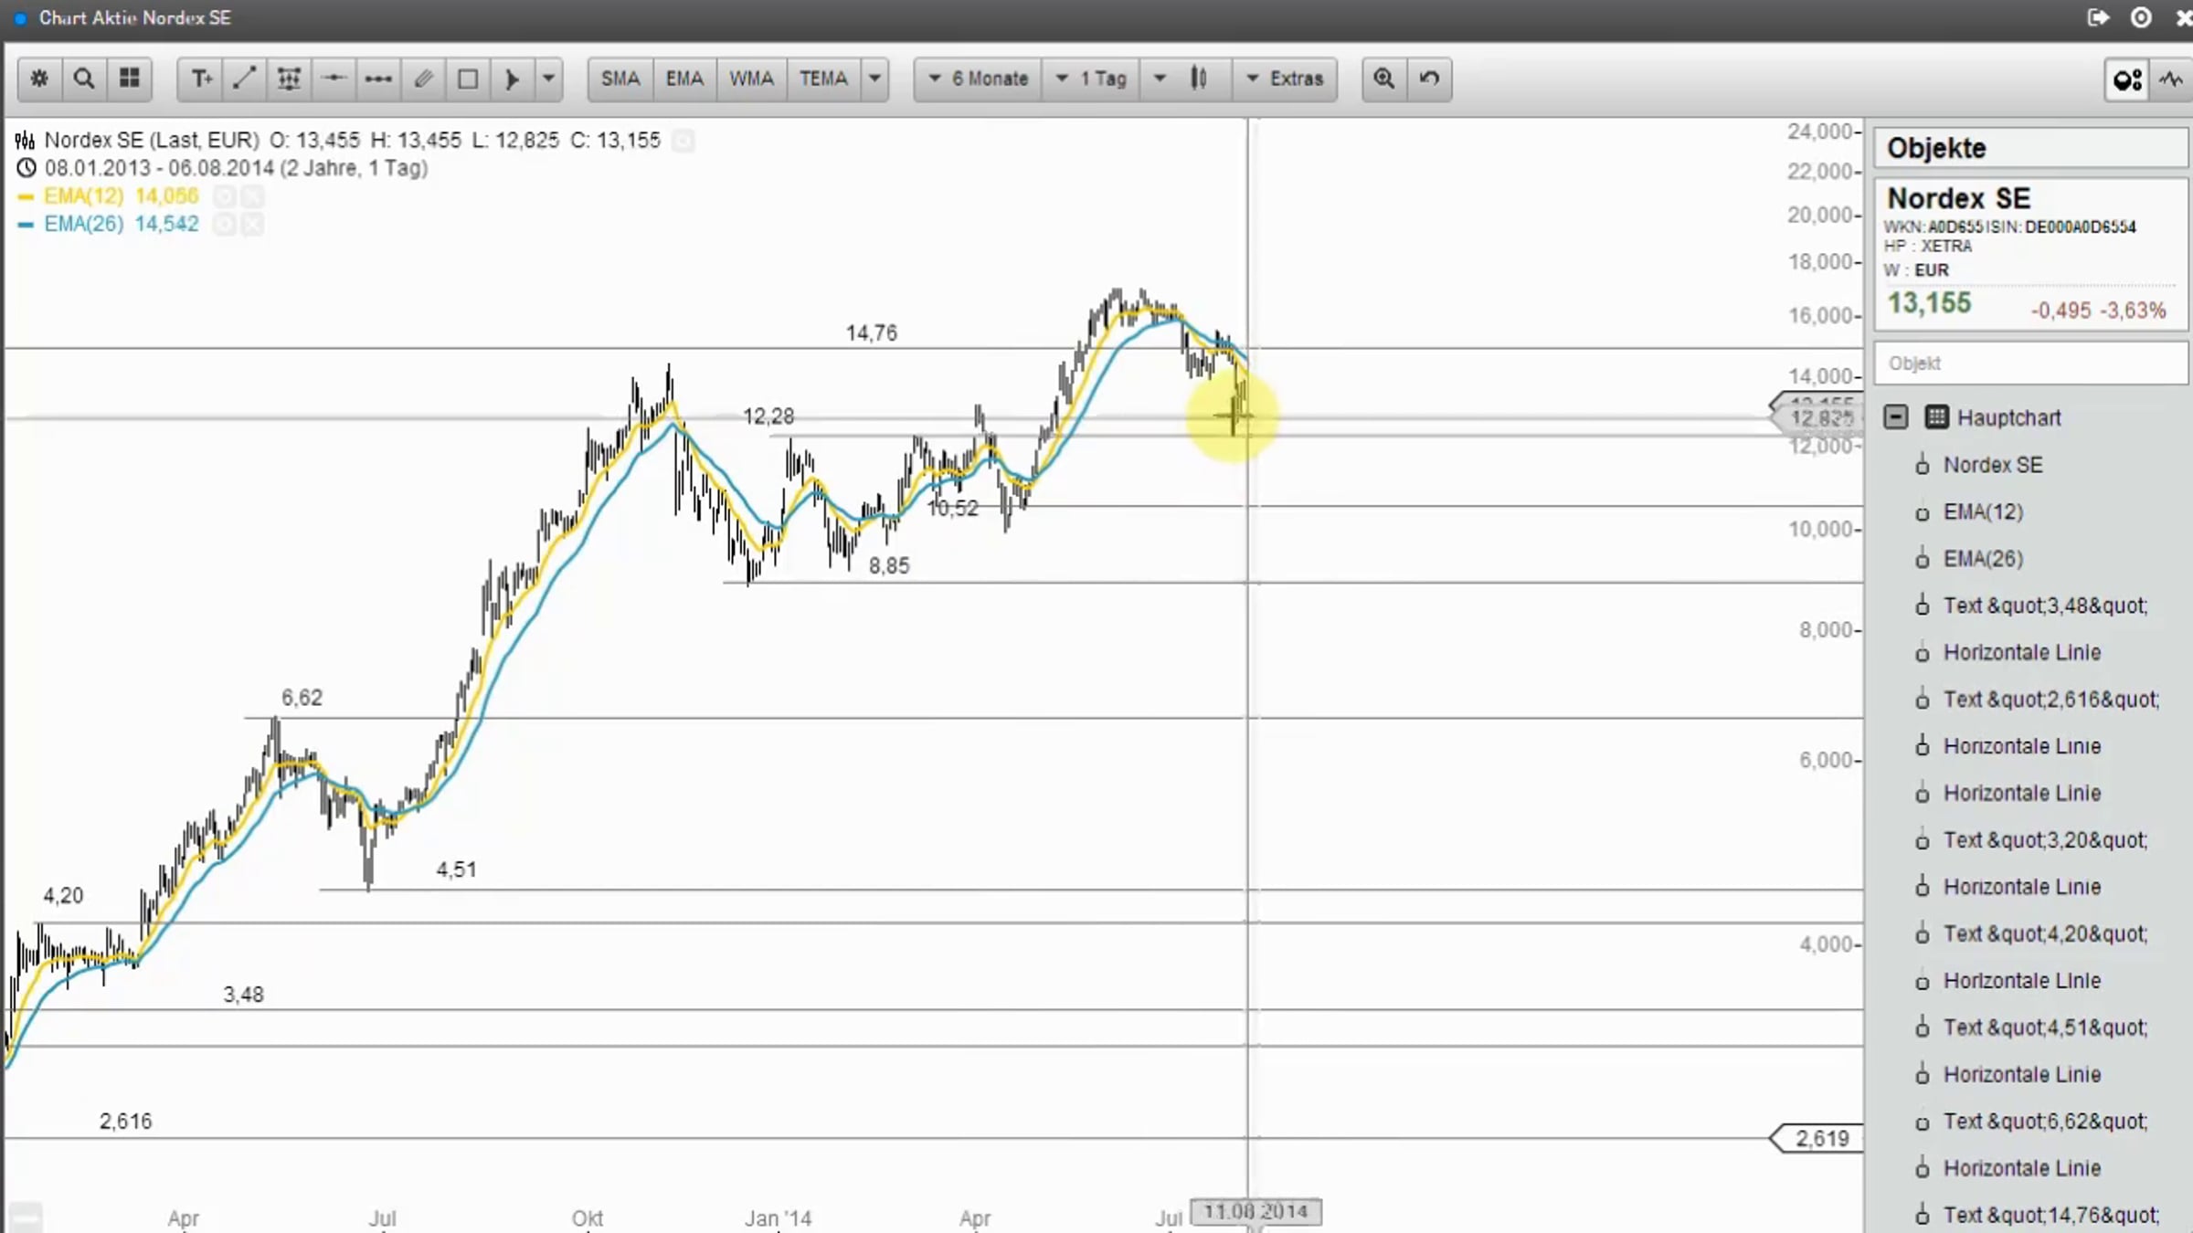Focus the Objekt search field
Image resolution: width=2193 pixels, height=1233 pixels.
(x=2030, y=364)
